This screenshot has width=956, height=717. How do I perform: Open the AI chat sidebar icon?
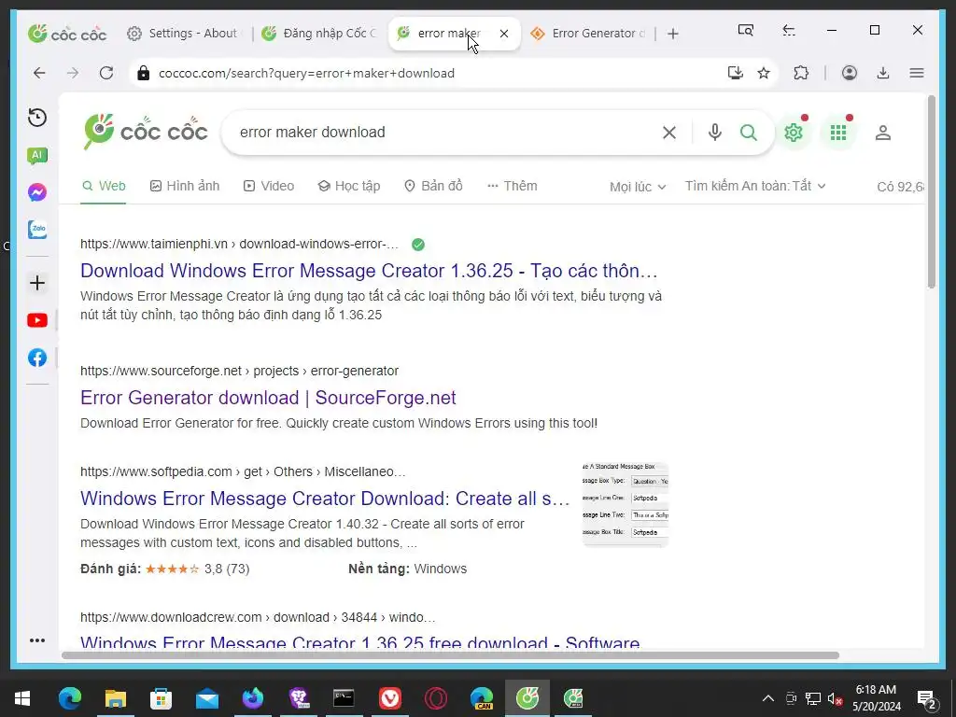click(37, 156)
